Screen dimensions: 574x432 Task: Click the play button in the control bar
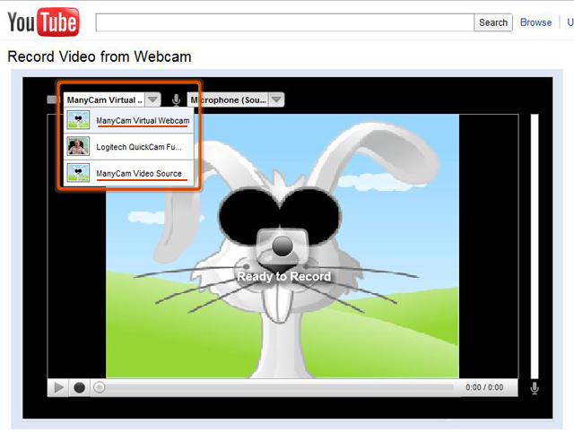(x=58, y=387)
